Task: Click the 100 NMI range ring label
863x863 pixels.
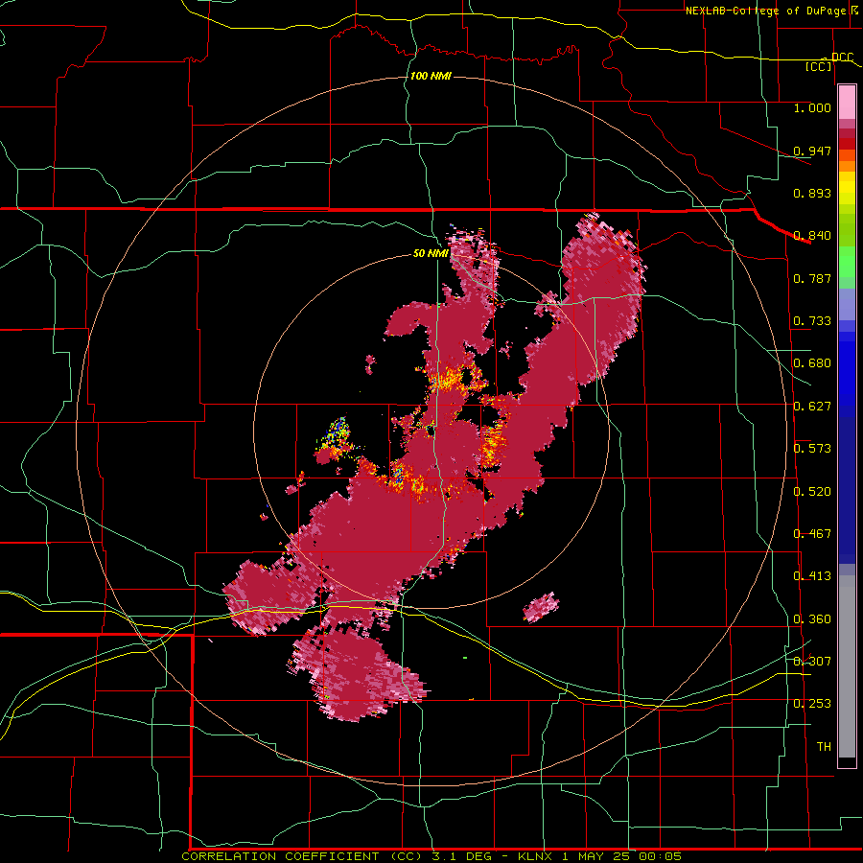Action: click(x=431, y=76)
